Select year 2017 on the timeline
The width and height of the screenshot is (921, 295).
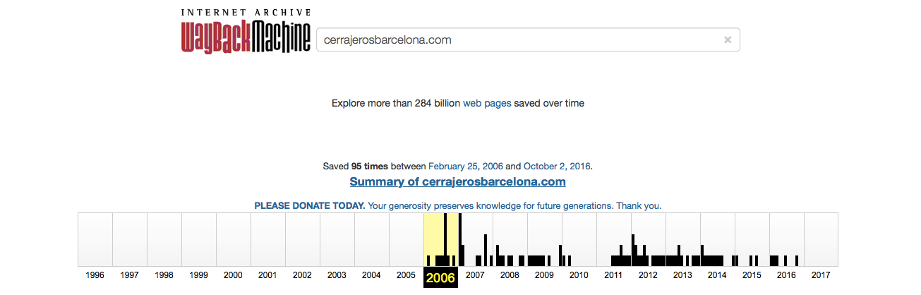coord(821,275)
